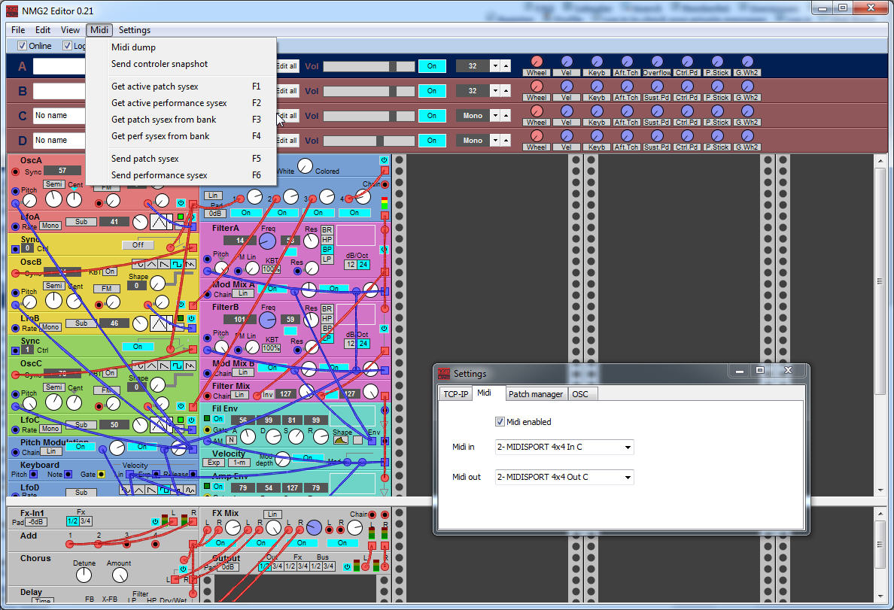Open the Midi out dropdown
The width and height of the screenshot is (894, 610).
[628, 477]
